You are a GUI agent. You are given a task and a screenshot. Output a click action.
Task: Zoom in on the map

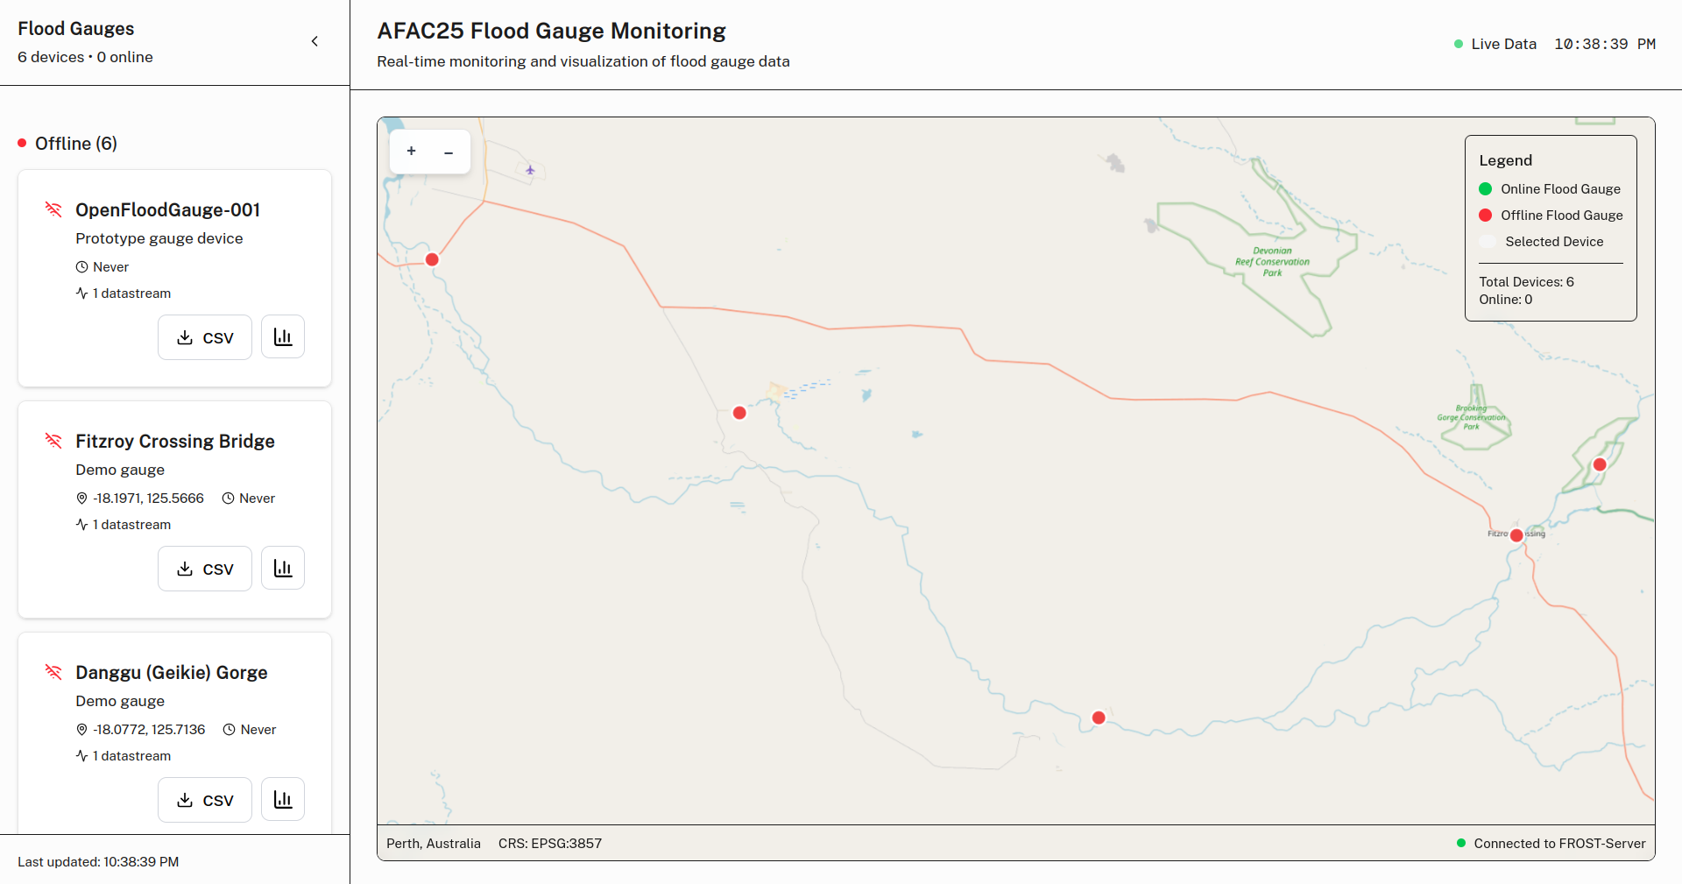pos(411,152)
